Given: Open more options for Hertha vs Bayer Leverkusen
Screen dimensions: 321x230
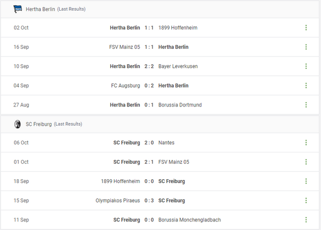Looking at the screenshot, I should (306, 66).
